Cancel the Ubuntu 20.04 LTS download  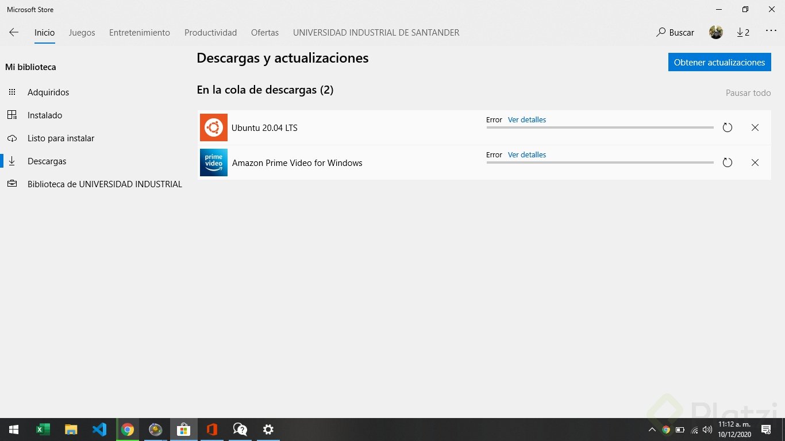755,127
